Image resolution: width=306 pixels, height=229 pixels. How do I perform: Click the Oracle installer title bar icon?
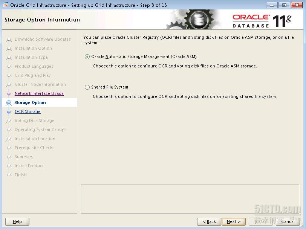[x=5, y=5]
